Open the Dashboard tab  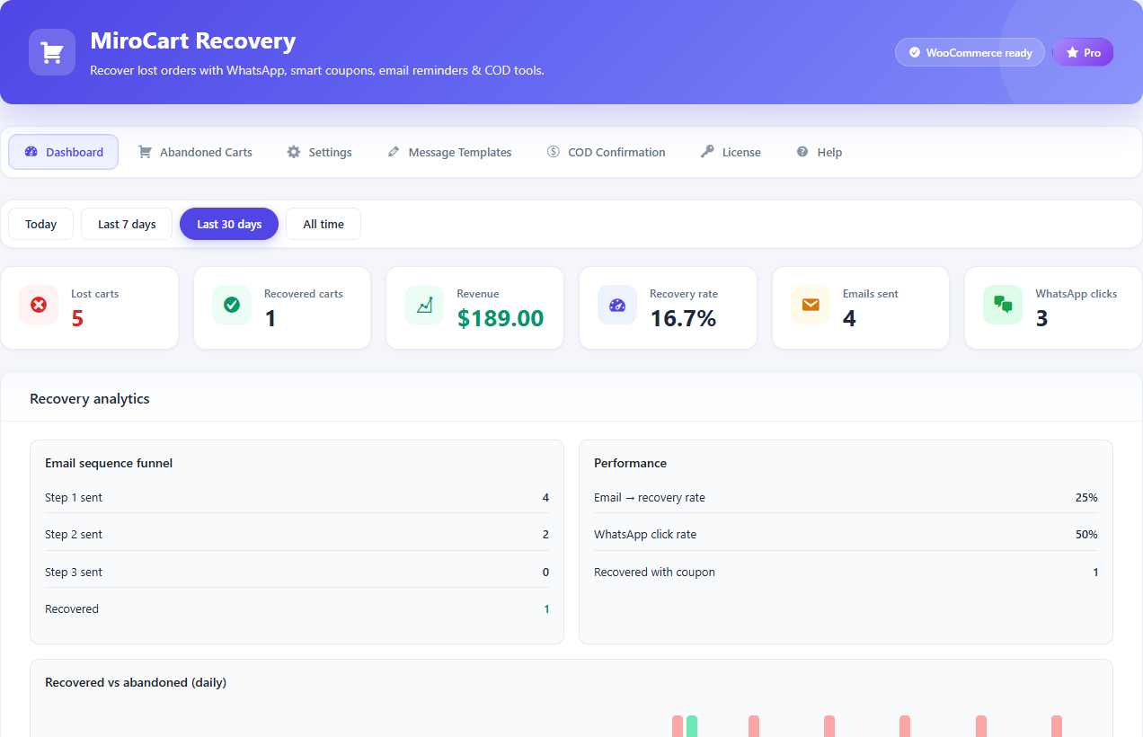coord(64,152)
